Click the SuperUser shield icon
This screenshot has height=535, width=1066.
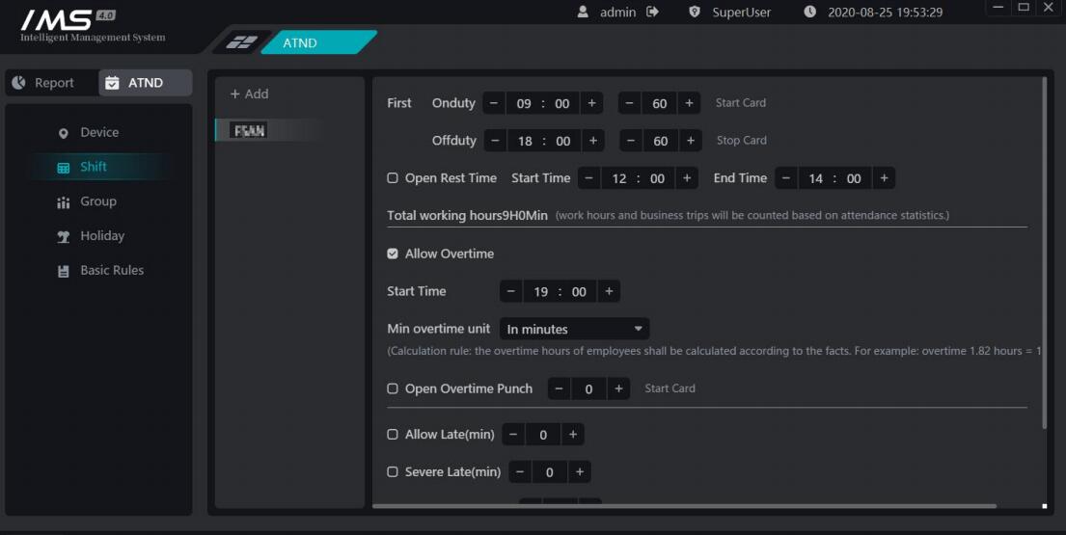click(695, 12)
